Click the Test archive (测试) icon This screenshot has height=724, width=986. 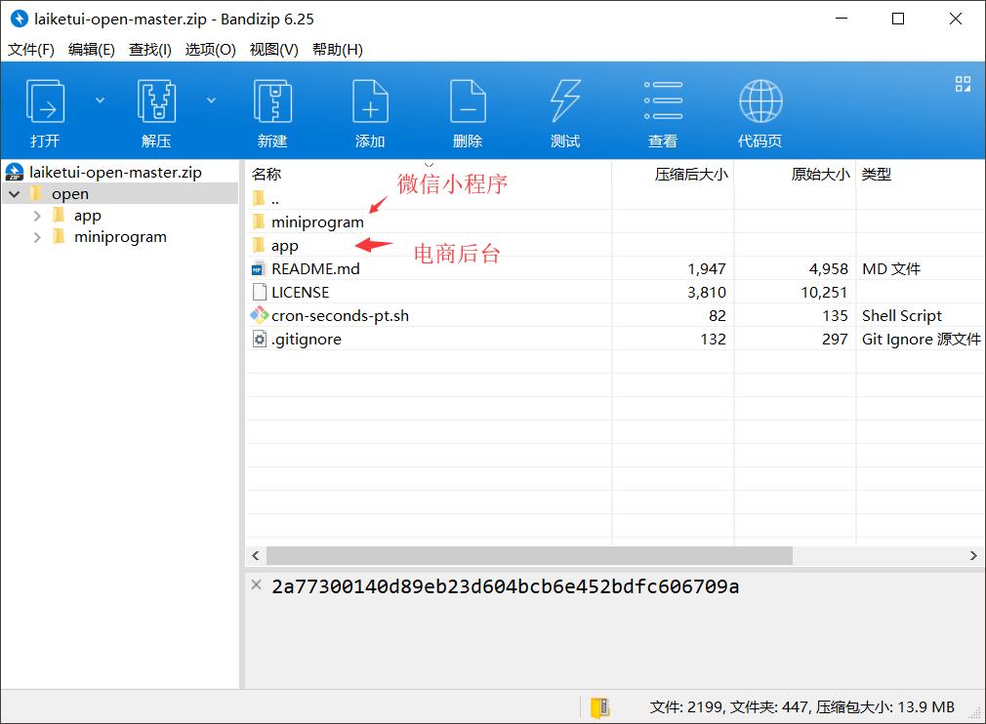(565, 101)
